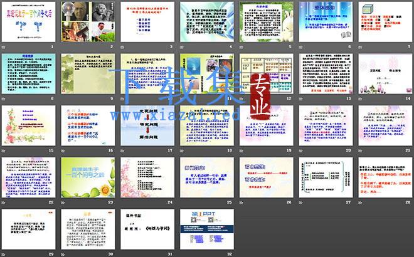
Task: Click the animation star under slide 12
Action: tap(241, 98)
